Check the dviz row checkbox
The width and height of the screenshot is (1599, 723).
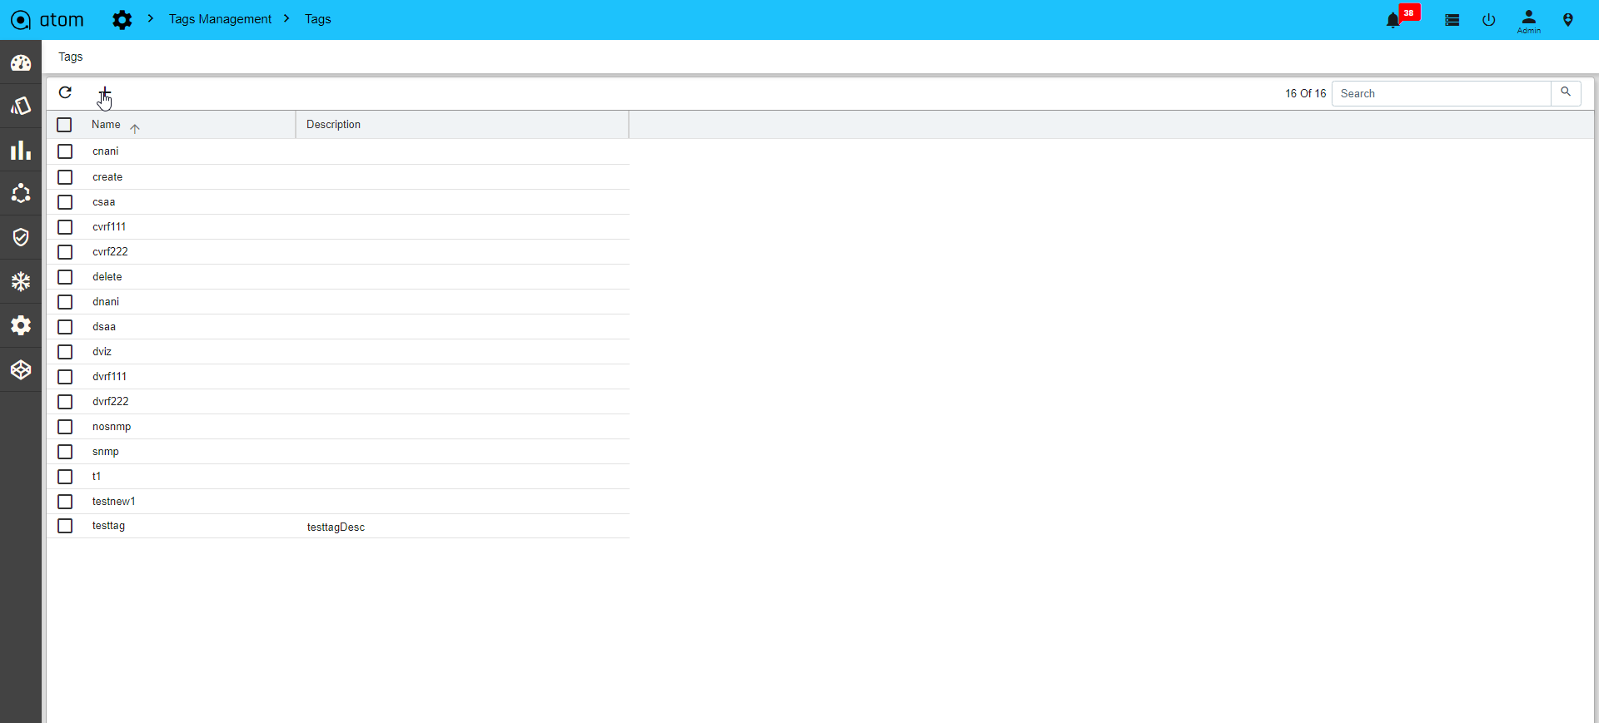click(x=65, y=352)
